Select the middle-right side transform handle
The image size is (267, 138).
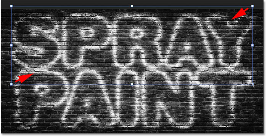(x=253, y=45)
